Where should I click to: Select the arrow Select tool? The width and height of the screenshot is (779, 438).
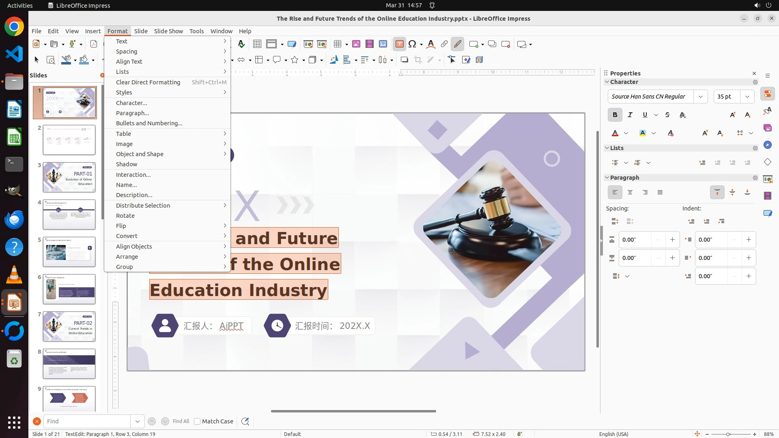click(37, 60)
